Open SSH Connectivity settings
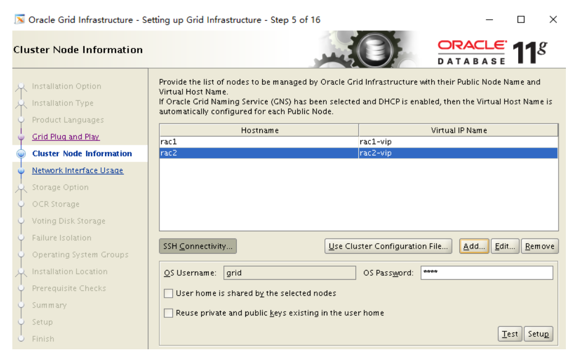 [198, 247]
